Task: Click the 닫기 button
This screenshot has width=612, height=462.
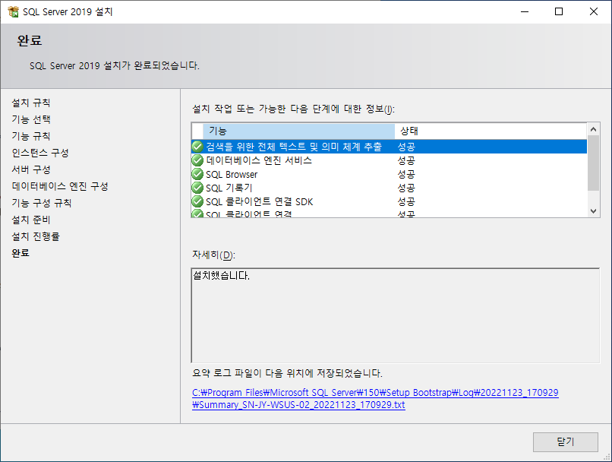Action: (565, 441)
